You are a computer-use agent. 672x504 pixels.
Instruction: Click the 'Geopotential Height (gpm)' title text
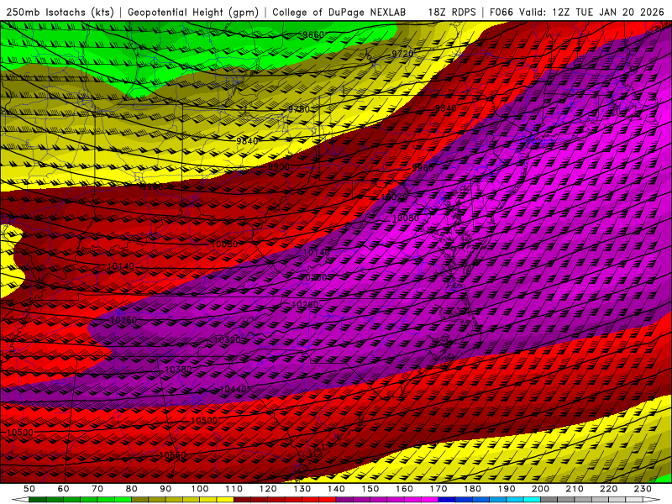pos(193,12)
